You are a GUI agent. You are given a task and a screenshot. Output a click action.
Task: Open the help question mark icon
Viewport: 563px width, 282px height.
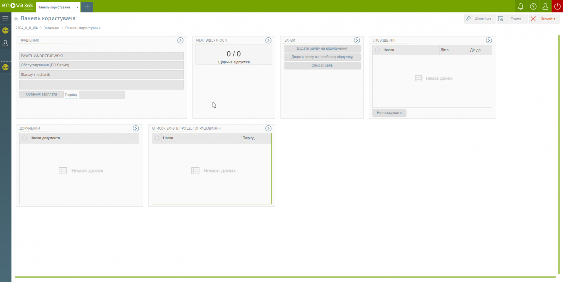[x=533, y=6]
